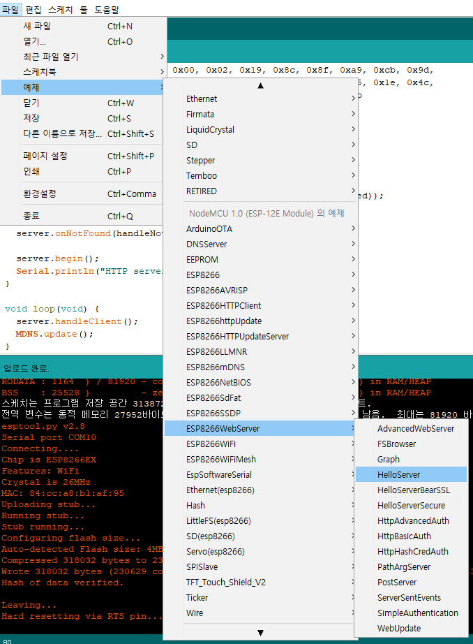This screenshot has width=473, height=644.
Task: Open 환경설정 preferences
Action: coord(84,194)
